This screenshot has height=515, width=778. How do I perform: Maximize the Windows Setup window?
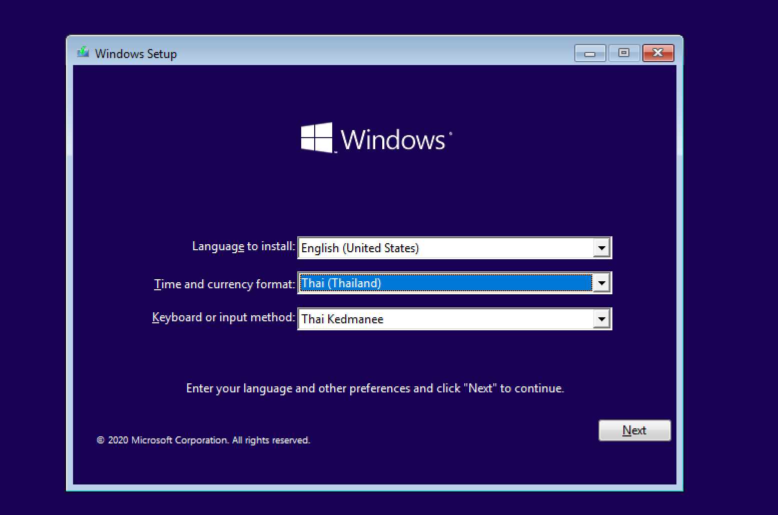[x=624, y=53]
